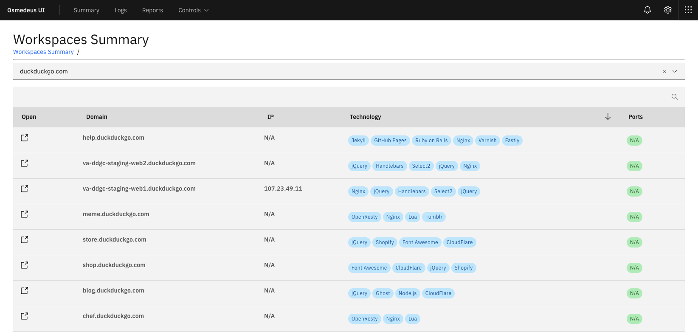Screen dimensions: 698x332
Task: Click the Tumblr tag in meme row
Action: pyautogui.click(x=434, y=217)
